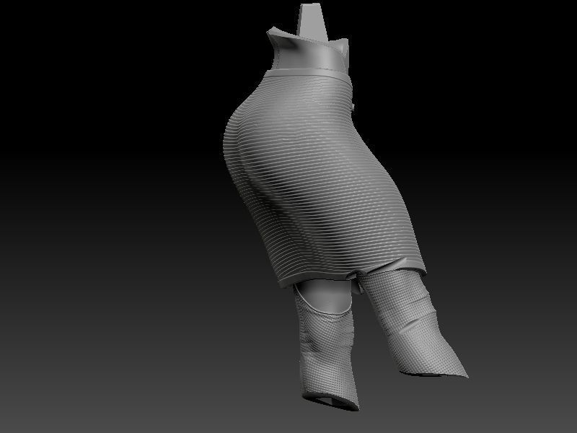Click the skirt's waistband strip
Viewport: 577px width, 433px height.
click(x=307, y=74)
